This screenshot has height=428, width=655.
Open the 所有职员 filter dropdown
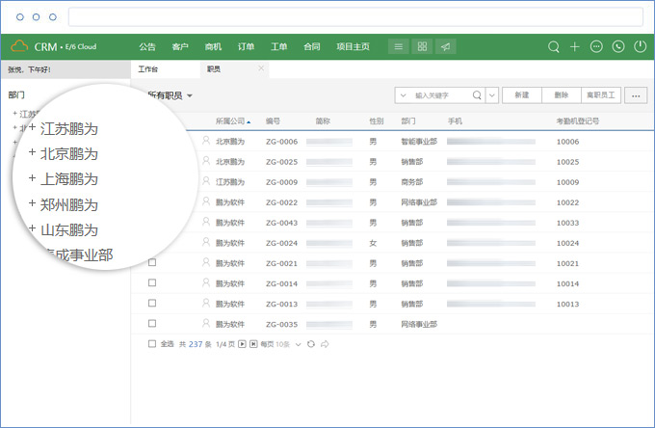pos(190,95)
